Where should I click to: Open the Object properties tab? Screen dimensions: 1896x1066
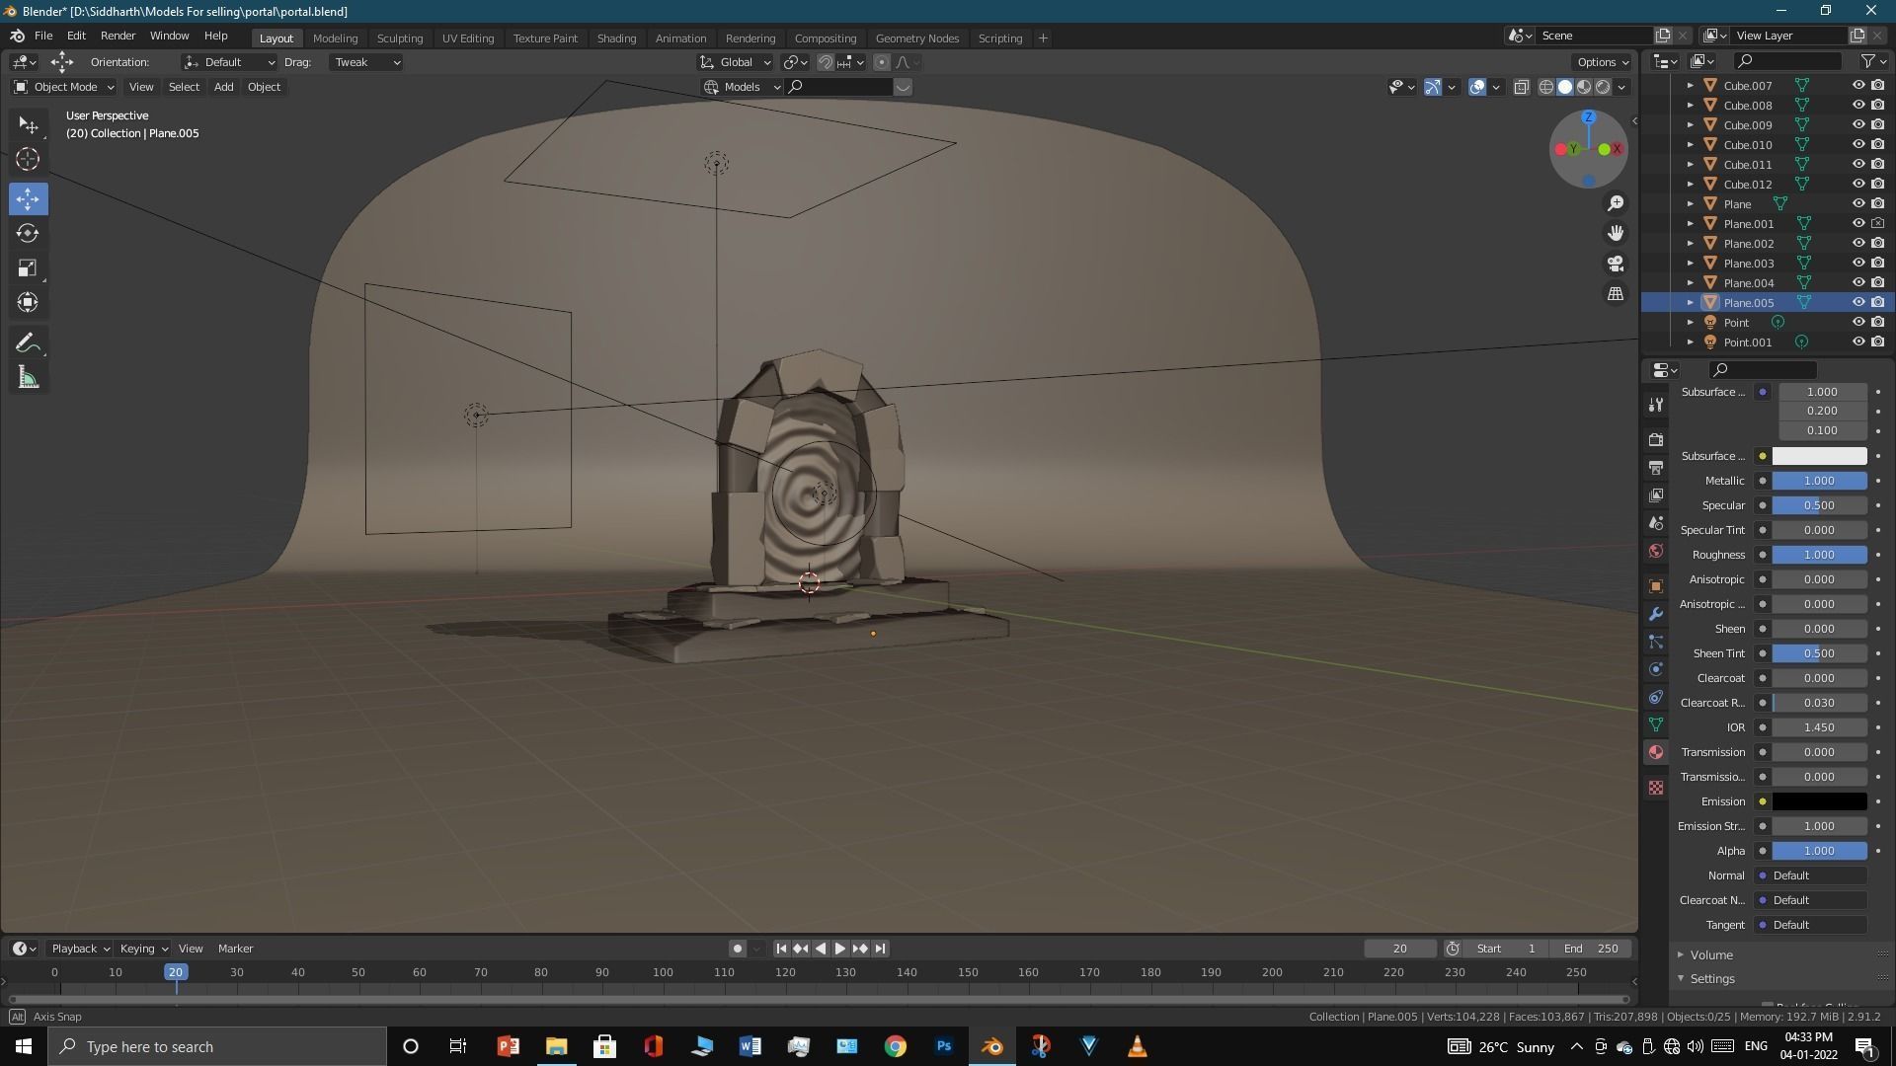pyautogui.click(x=1656, y=586)
